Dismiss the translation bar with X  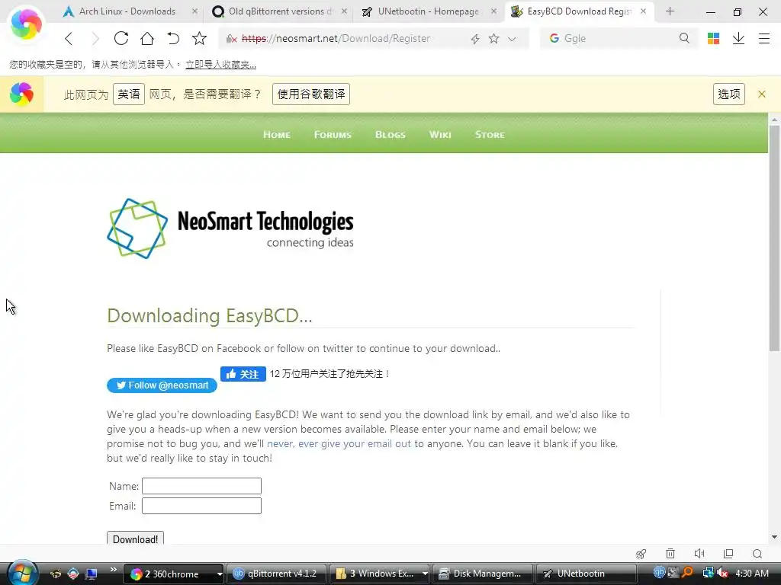click(762, 94)
